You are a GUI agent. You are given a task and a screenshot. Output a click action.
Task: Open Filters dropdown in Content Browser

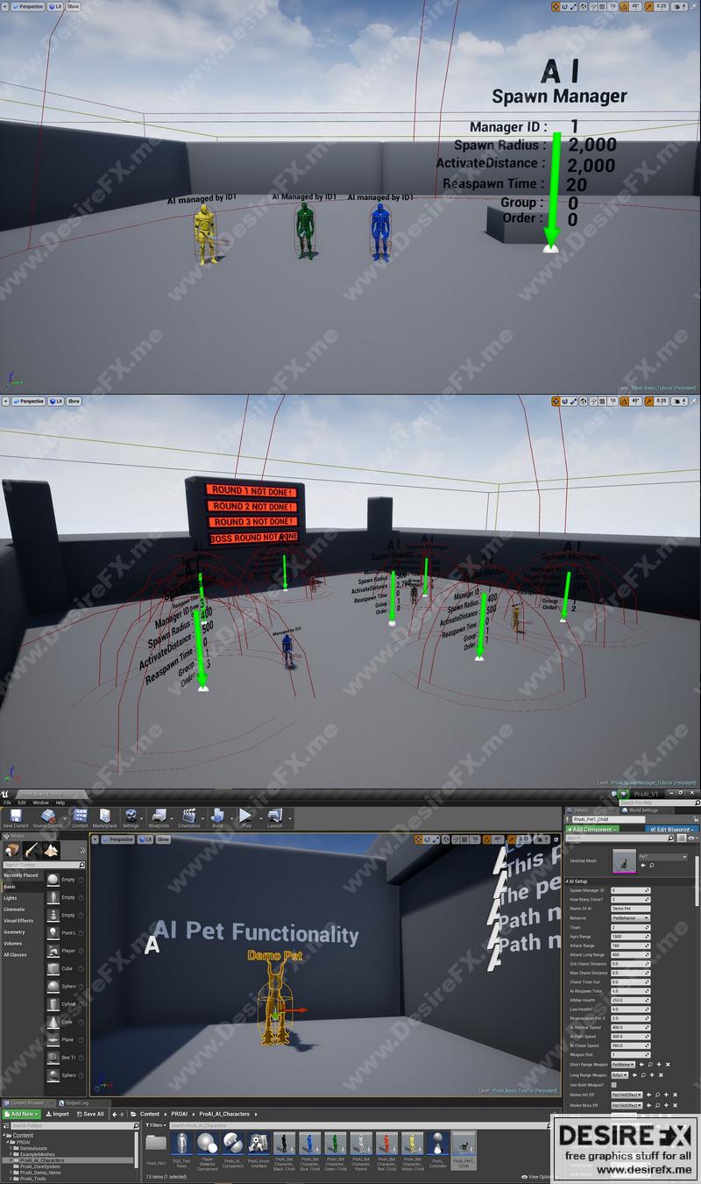click(156, 1124)
